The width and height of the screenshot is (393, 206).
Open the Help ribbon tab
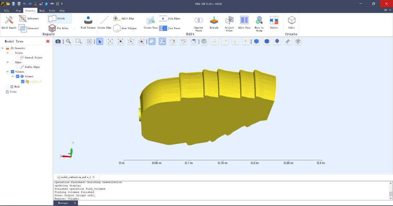pos(62,11)
